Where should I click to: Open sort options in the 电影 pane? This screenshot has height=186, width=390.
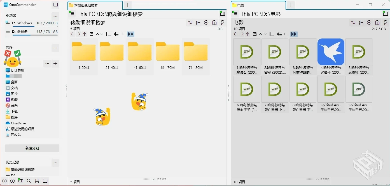pyautogui.click(x=353, y=23)
